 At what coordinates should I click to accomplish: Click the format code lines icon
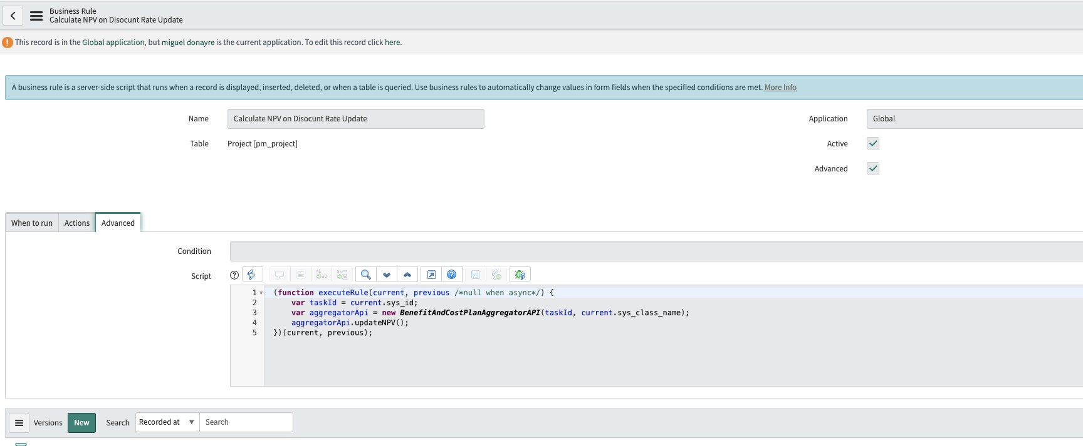pos(301,275)
